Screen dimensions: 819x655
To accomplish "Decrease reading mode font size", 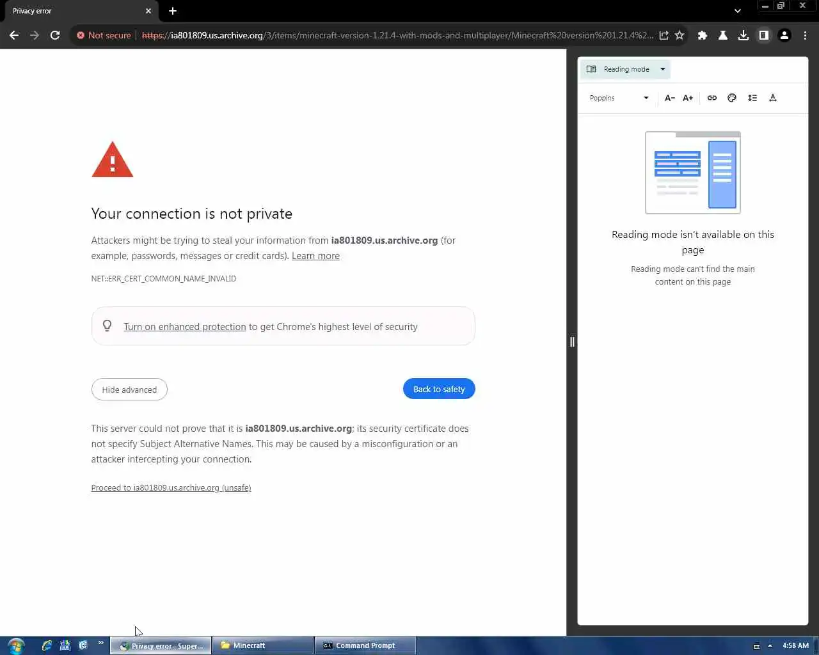I will point(670,98).
